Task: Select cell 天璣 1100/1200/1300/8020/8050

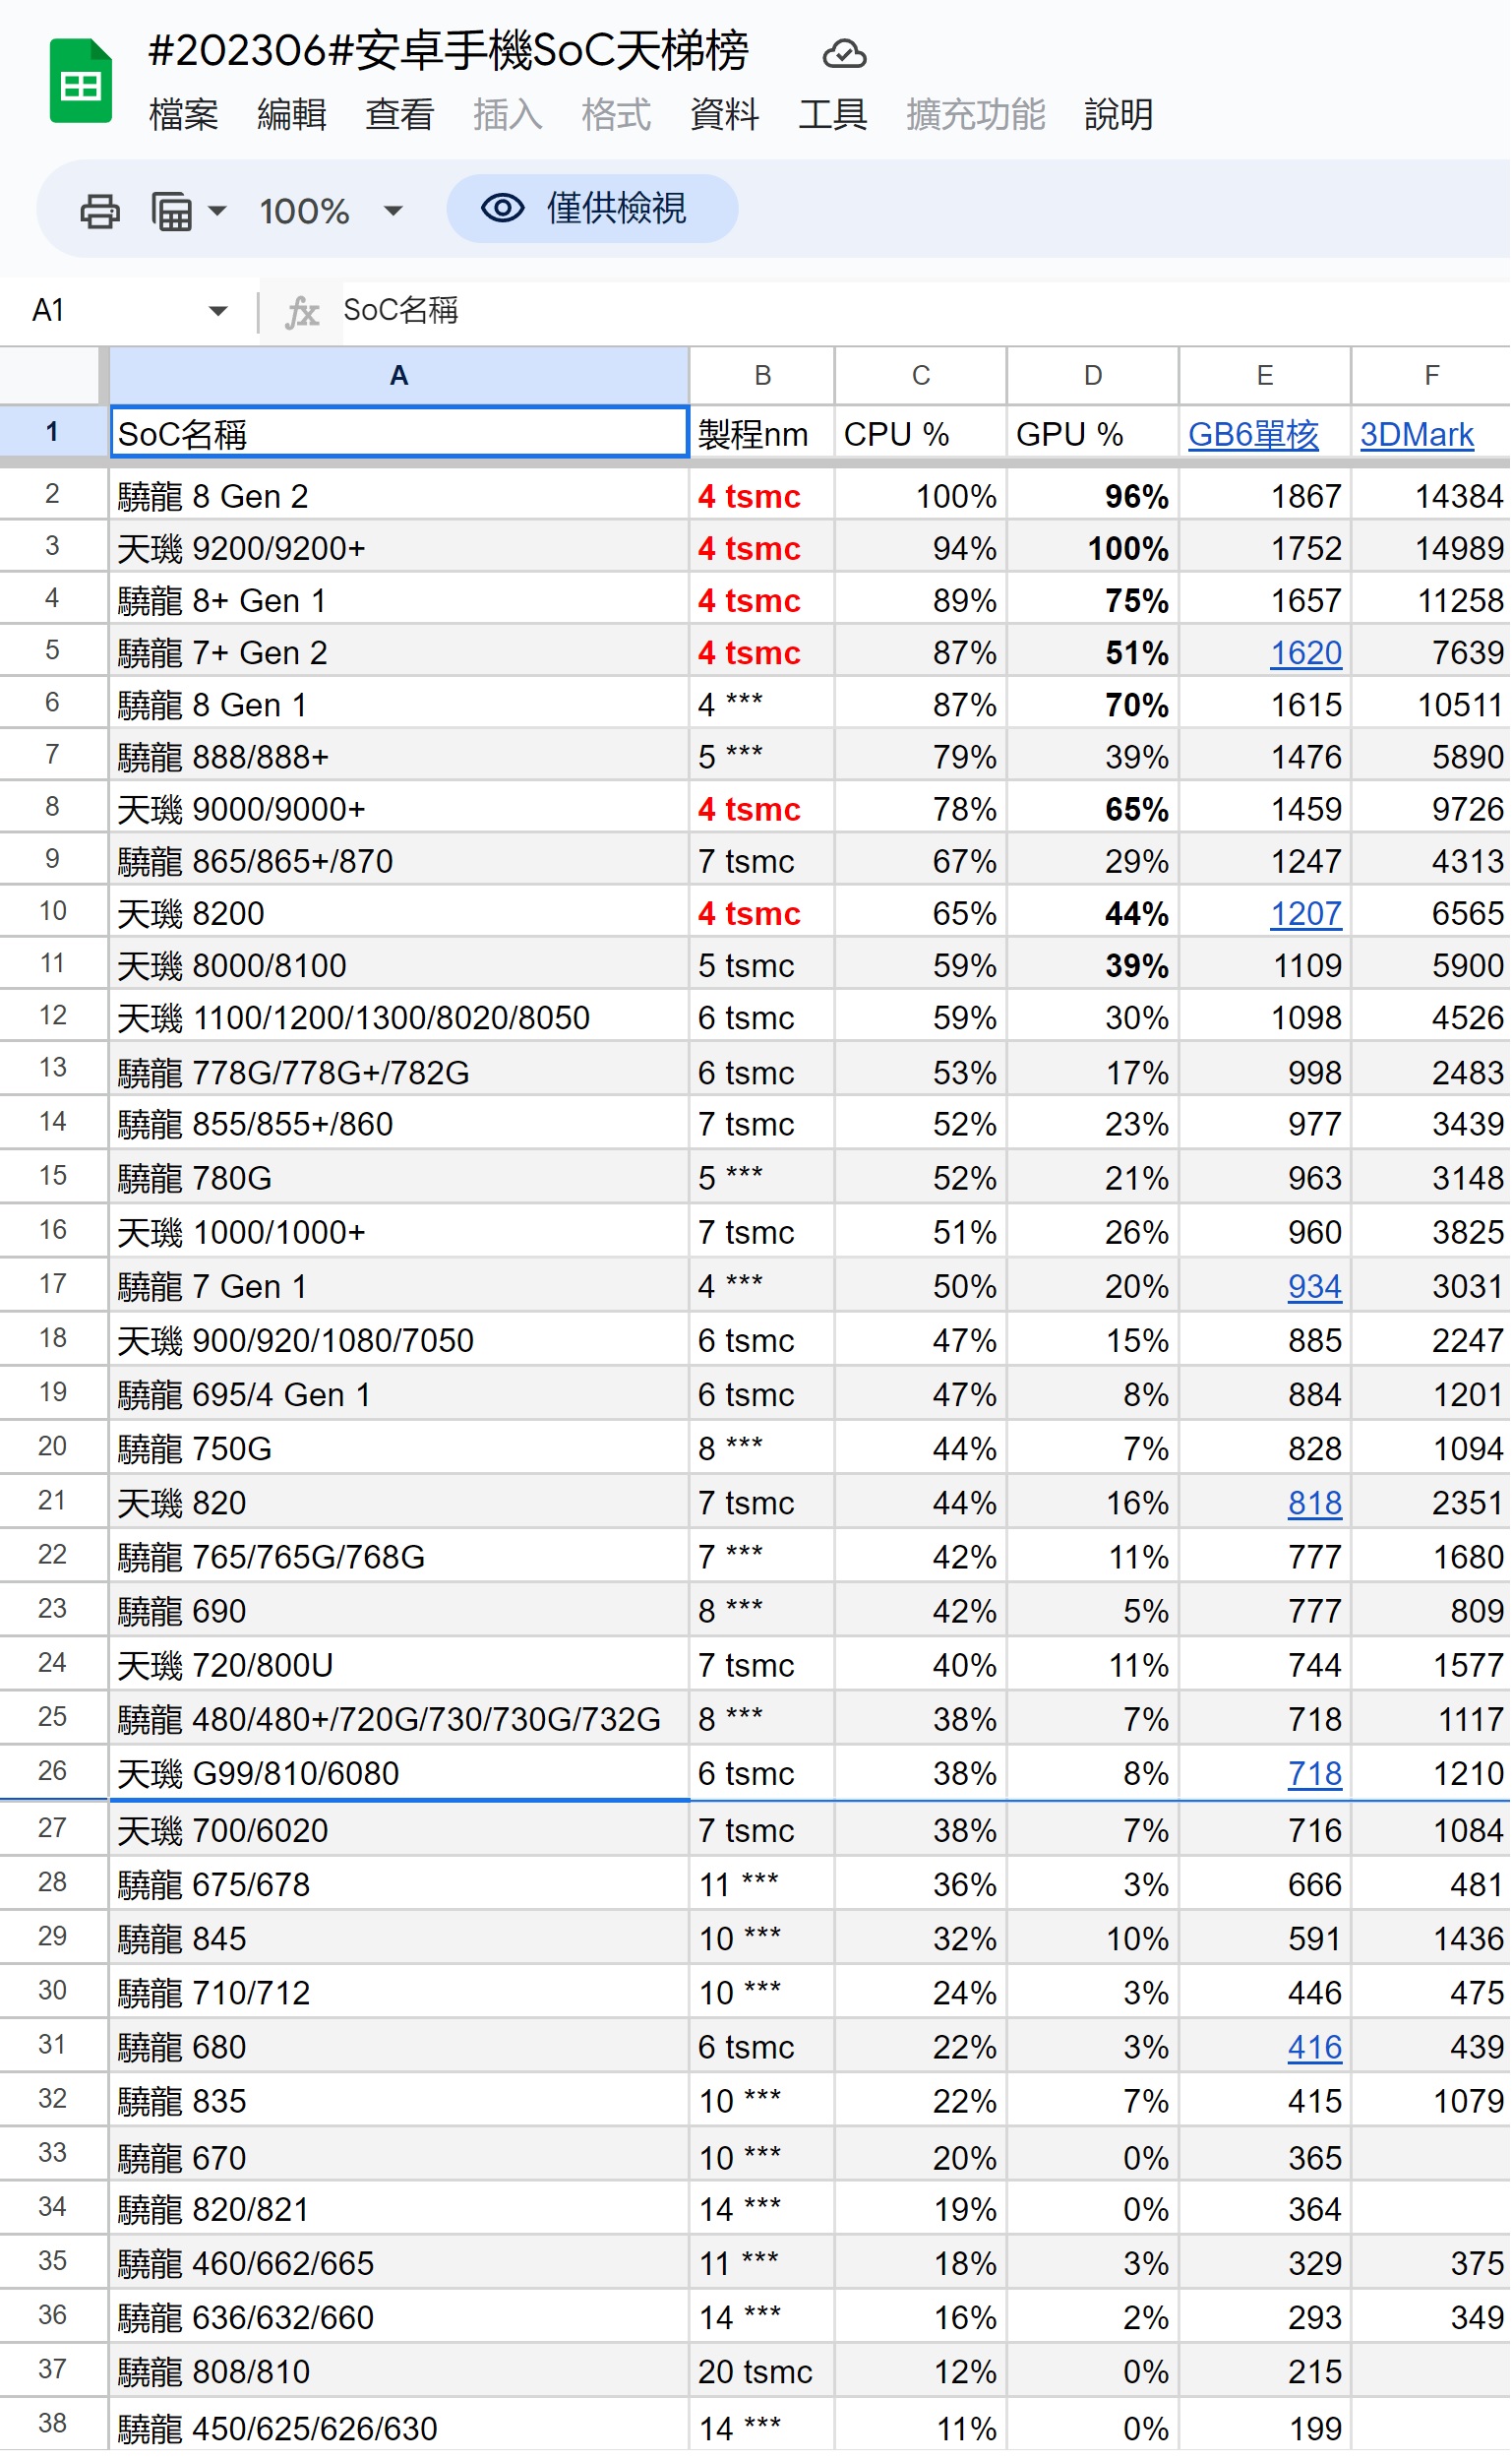Action: (x=399, y=1017)
